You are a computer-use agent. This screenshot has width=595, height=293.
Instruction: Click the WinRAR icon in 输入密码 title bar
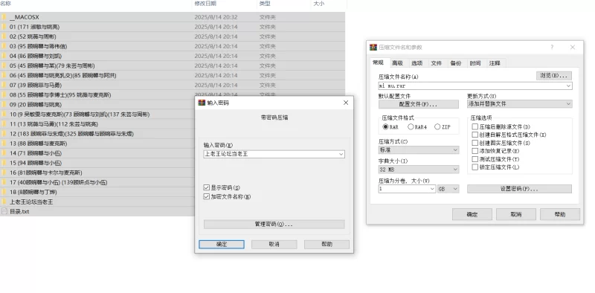(202, 103)
